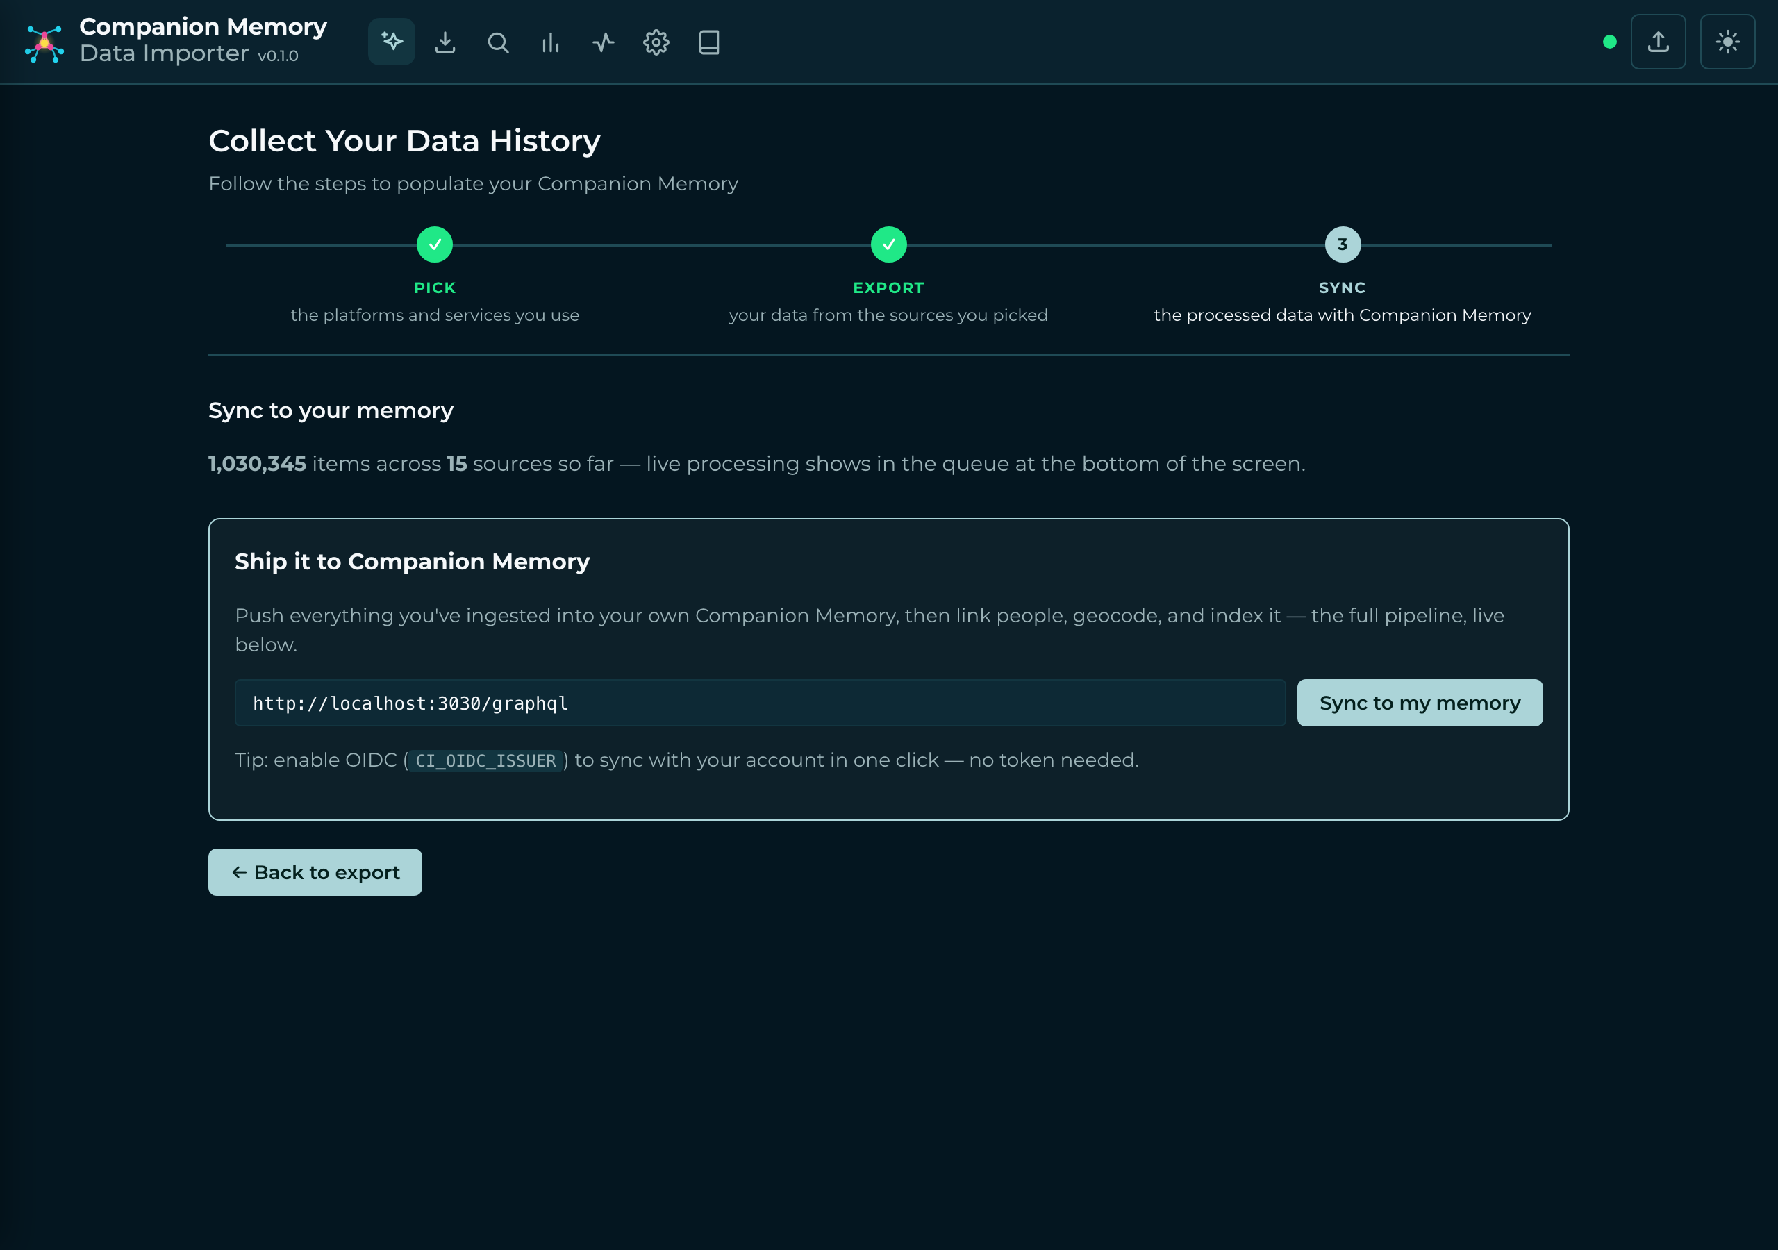Open the documentation book icon
1778x1250 pixels.
(x=708, y=42)
